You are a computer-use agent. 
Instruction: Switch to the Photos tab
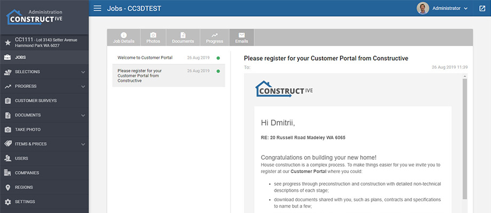[153, 37]
